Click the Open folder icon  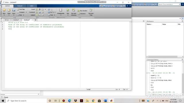[9, 10]
